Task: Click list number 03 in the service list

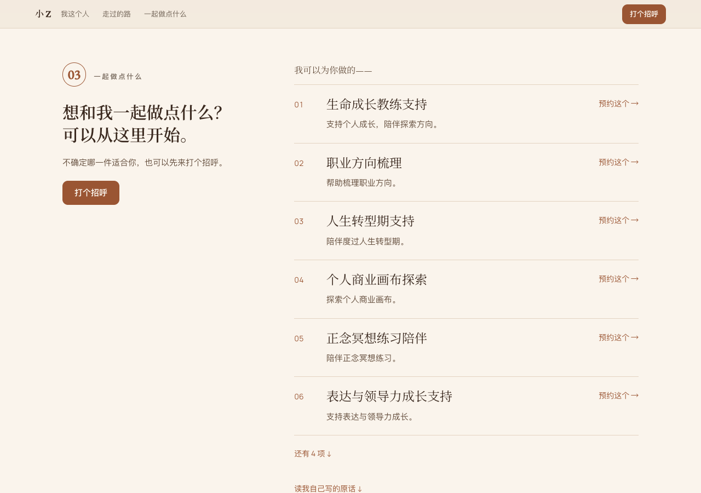Action: click(299, 221)
